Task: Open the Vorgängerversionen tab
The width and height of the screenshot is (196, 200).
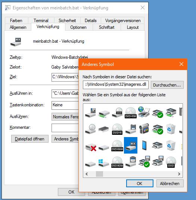Action: tap(123, 21)
